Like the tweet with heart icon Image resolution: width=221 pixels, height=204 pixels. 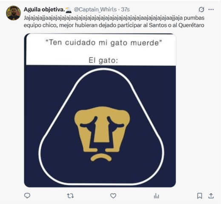(113, 196)
